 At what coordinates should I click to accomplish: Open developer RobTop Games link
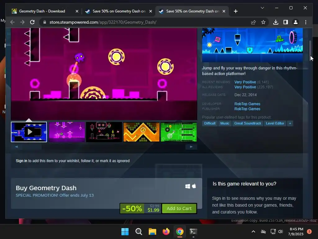pyautogui.click(x=247, y=104)
